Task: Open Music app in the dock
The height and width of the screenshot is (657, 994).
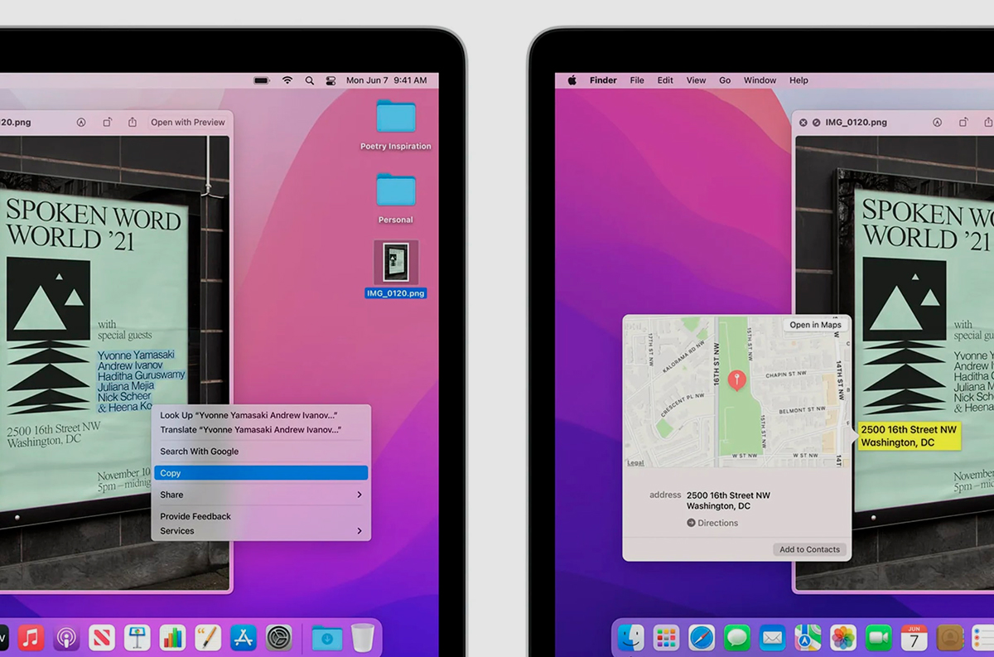Action: pos(31,637)
